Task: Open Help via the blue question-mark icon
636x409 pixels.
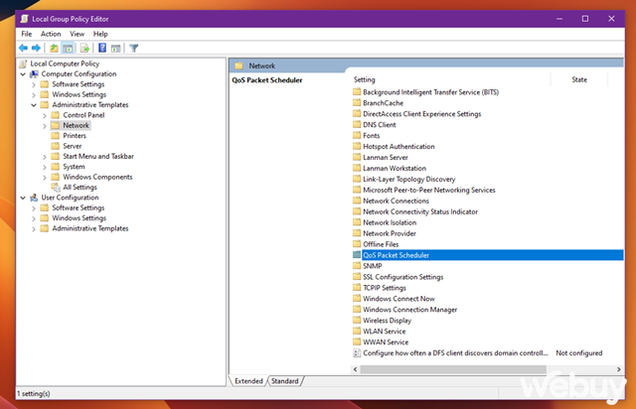Action: pos(101,48)
